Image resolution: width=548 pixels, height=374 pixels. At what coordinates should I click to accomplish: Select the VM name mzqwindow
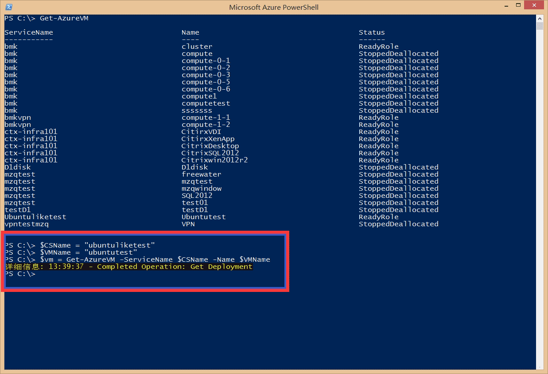(202, 189)
